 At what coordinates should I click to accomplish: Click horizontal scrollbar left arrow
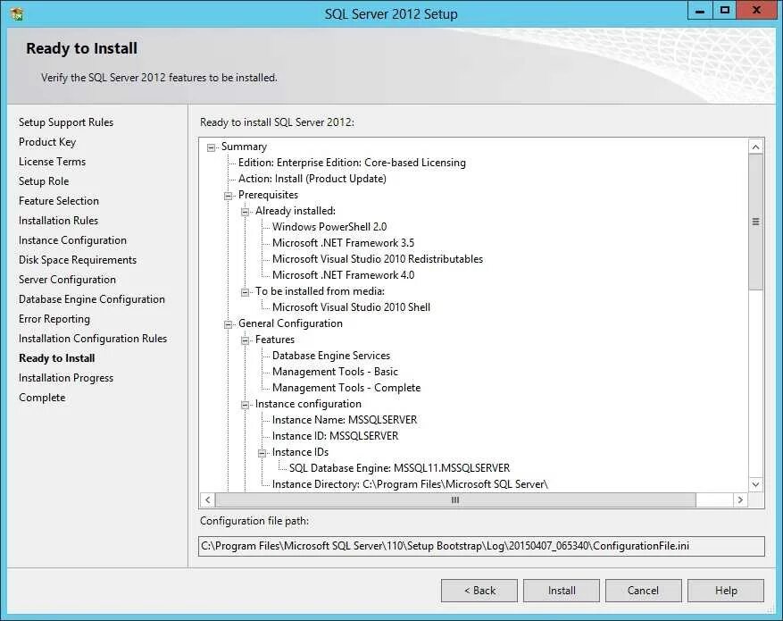tap(208, 499)
